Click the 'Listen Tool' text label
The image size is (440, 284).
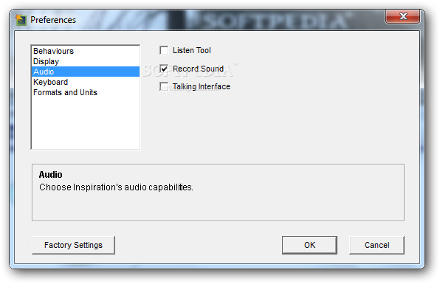tap(192, 50)
